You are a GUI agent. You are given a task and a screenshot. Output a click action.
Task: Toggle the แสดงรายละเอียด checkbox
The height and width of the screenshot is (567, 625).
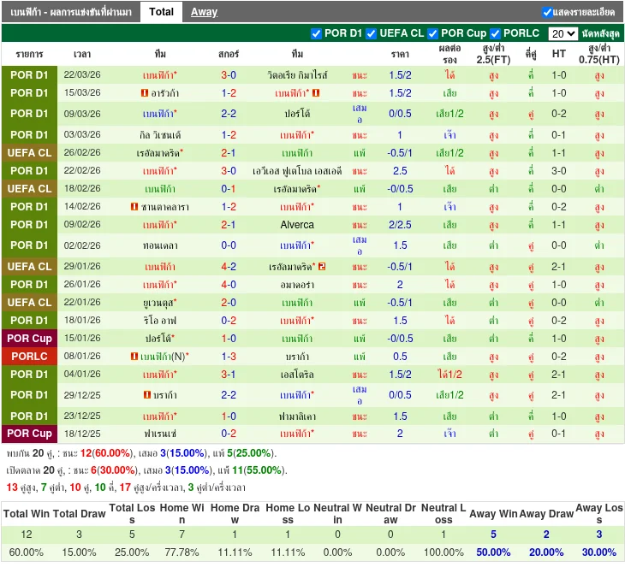[547, 12]
